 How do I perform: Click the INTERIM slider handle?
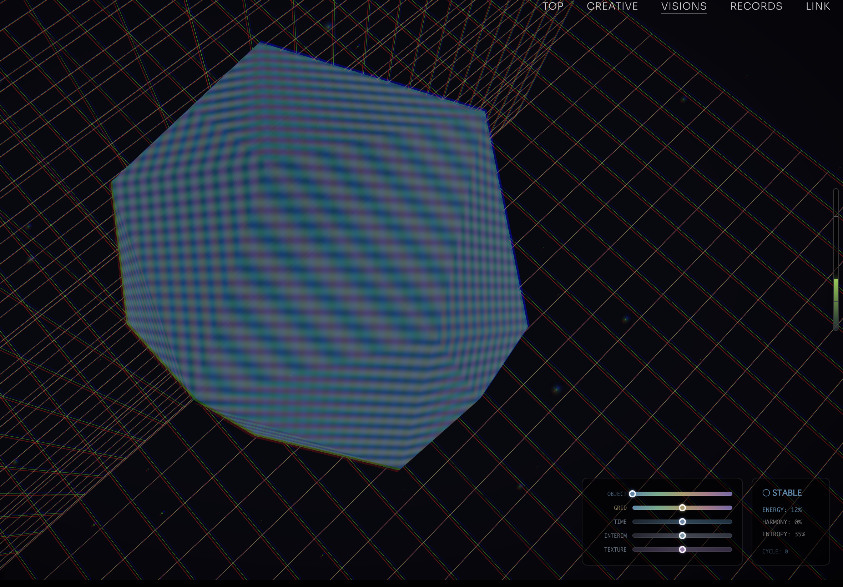point(682,536)
